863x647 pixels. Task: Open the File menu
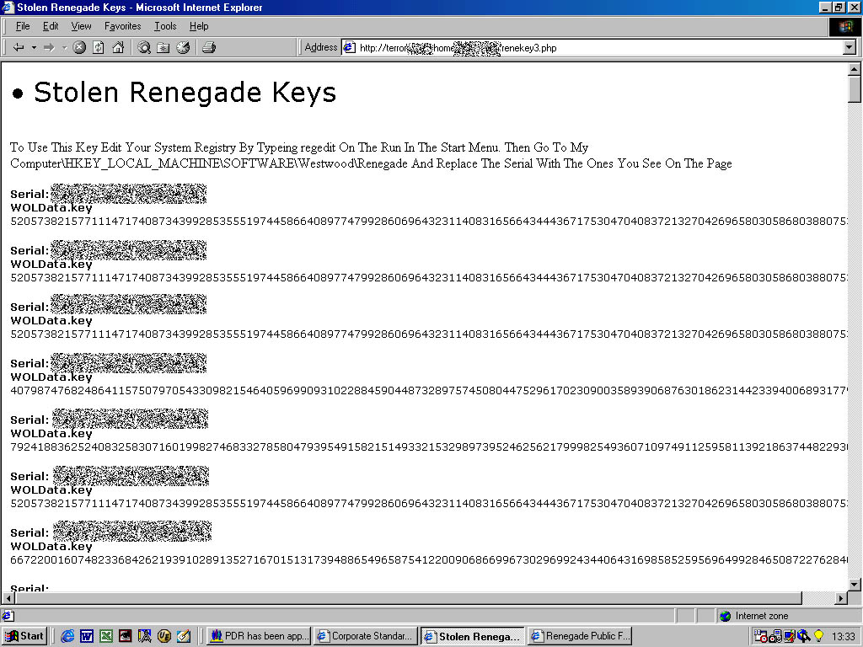pyautogui.click(x=23, y=26)
